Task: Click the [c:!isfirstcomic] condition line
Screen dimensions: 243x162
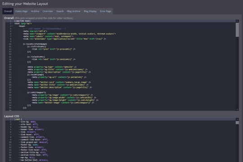Action: point(37,46)
